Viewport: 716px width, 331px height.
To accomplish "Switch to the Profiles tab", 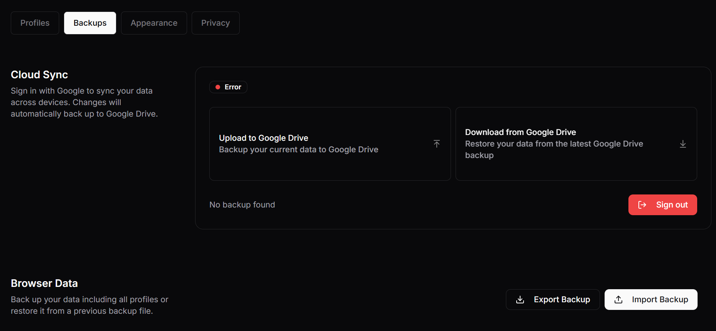I will coord(35,23).
